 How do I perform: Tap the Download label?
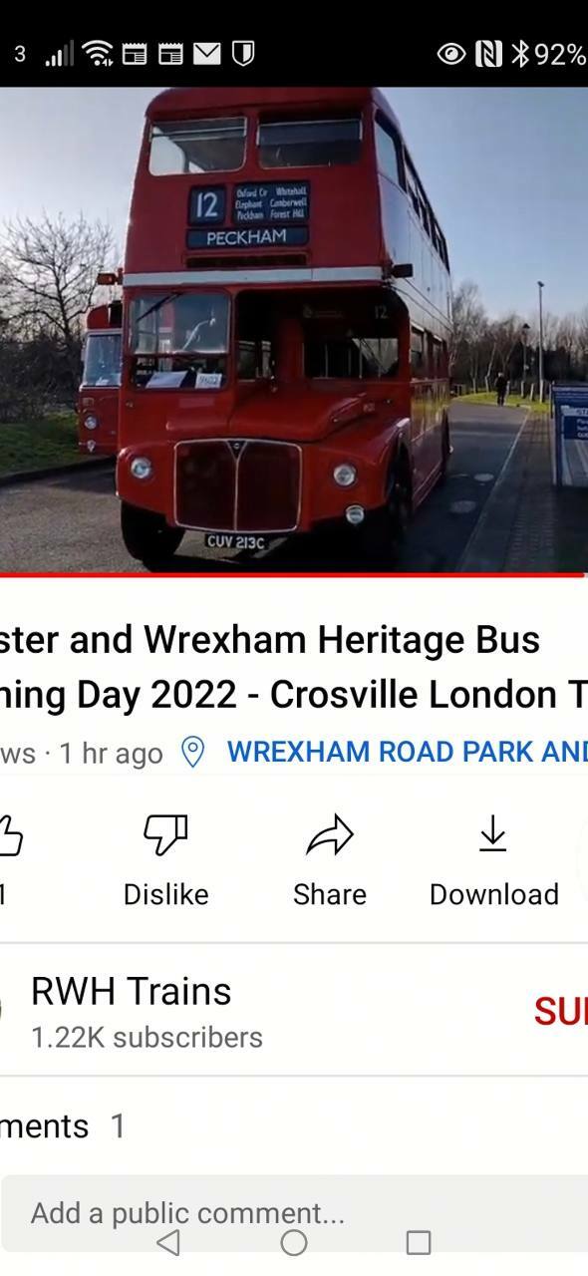click(494, 894)
